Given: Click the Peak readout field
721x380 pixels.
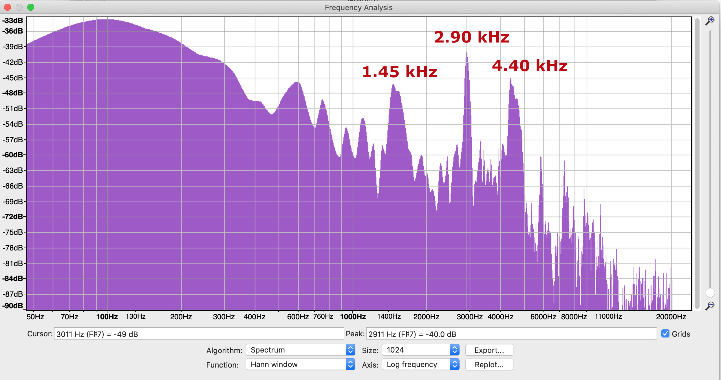Looking at the screenshot, I should tap(511, 334).
